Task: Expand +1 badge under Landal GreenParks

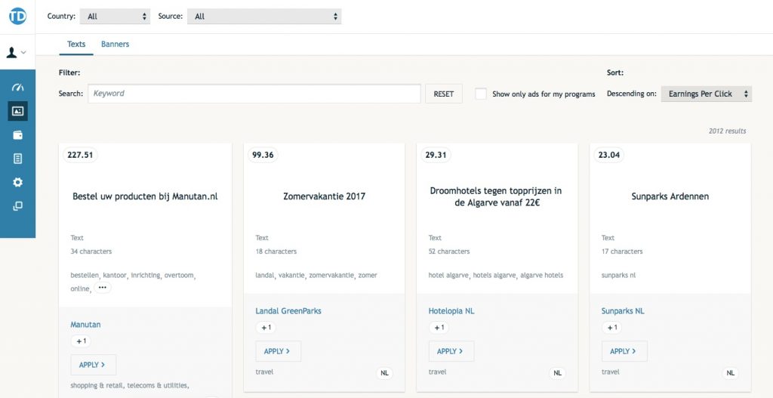Action: (266, 328)
